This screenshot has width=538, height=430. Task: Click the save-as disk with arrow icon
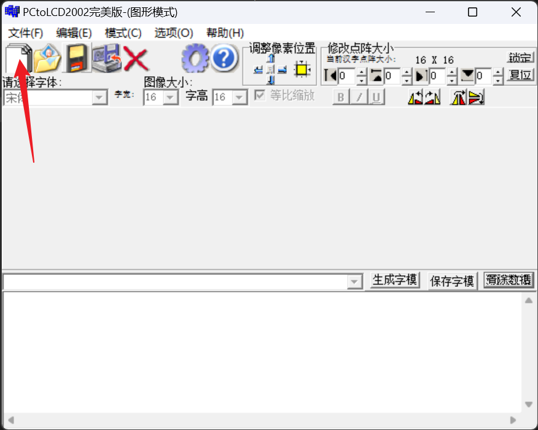click(x=106, y=58)
